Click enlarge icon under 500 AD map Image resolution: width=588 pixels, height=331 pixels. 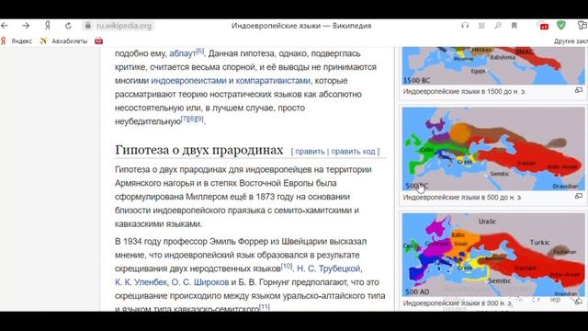[579, 302]
